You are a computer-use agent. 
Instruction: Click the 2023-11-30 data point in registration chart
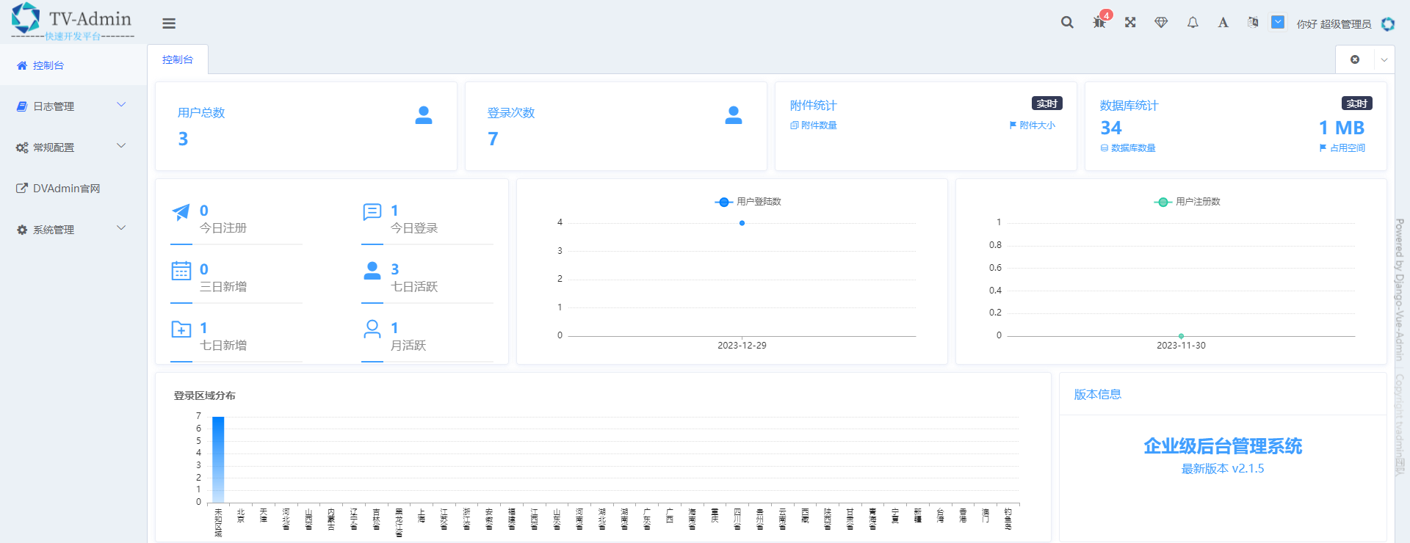(x=1181, y=336)
